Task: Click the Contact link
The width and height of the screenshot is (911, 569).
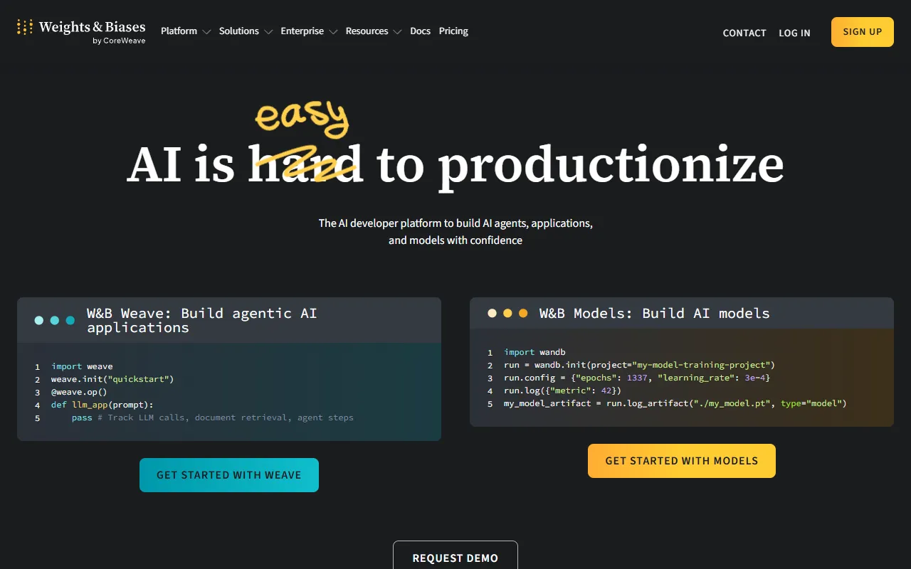Action: (x=744, y=33)
